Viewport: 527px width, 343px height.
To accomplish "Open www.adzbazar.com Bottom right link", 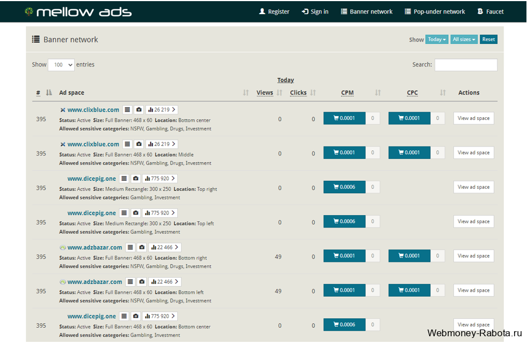I will [95, 247].
